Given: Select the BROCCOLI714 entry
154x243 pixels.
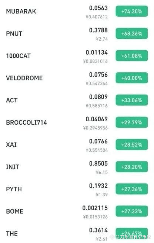Looking at the screenshot, I should [26, 122].
